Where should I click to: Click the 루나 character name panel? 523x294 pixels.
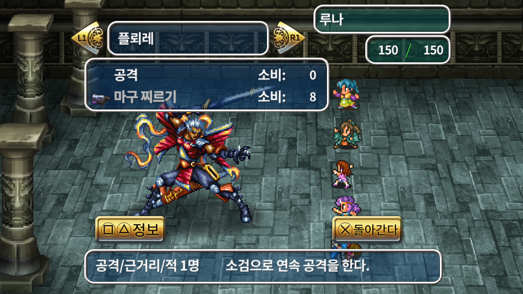point(382,19)
